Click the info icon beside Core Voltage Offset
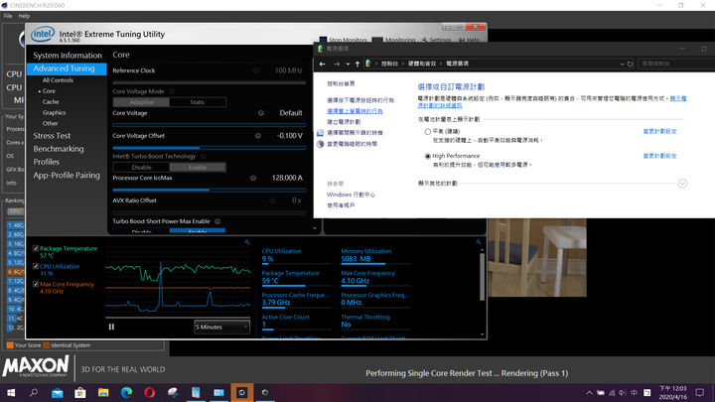Image resolution: width=715 pixels, height=402 pixels. pos(258,136)
